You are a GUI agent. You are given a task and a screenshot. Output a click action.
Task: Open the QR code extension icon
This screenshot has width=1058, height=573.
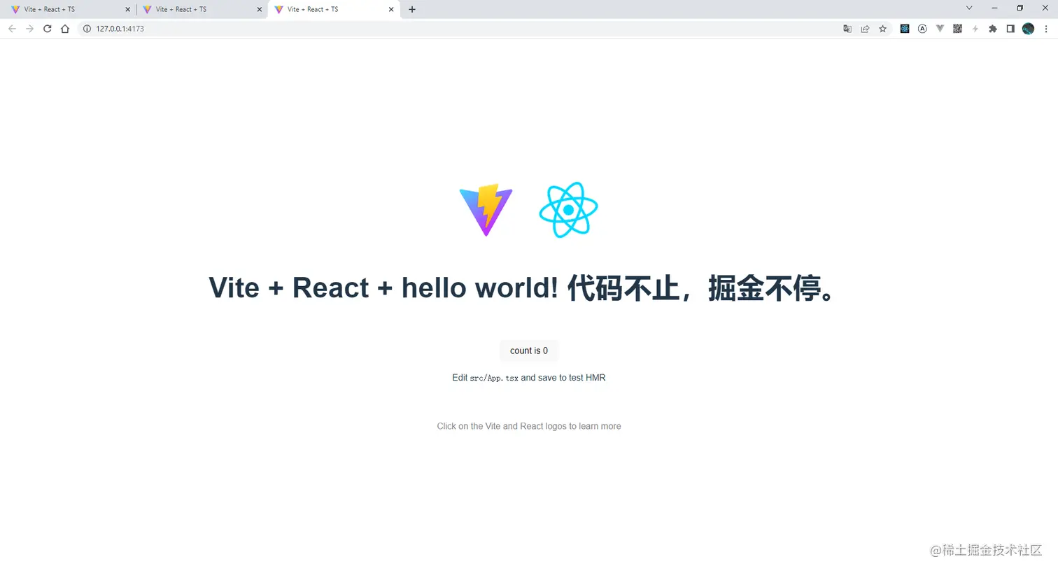tap(957, 29)
